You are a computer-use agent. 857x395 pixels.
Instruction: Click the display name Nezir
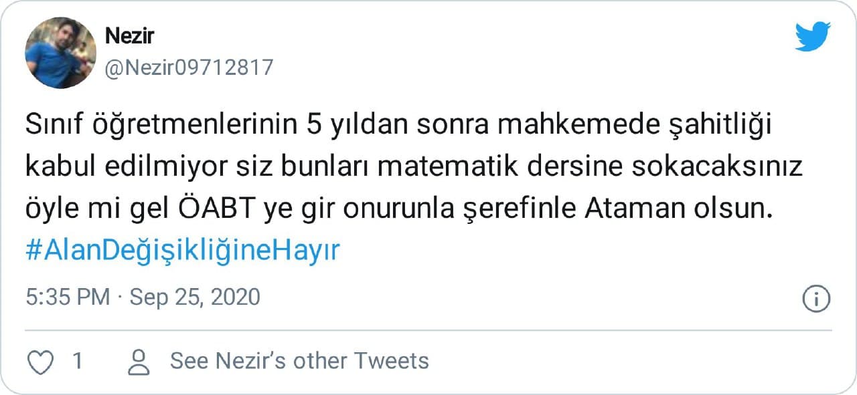click(x=130, y=36)
